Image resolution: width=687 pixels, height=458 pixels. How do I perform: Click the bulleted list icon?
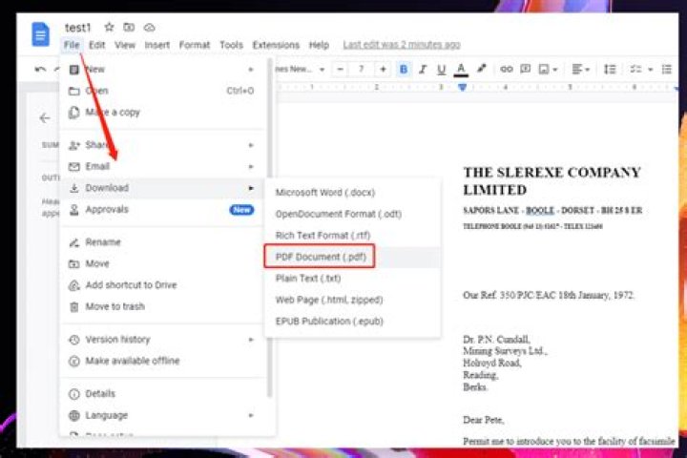667,70
